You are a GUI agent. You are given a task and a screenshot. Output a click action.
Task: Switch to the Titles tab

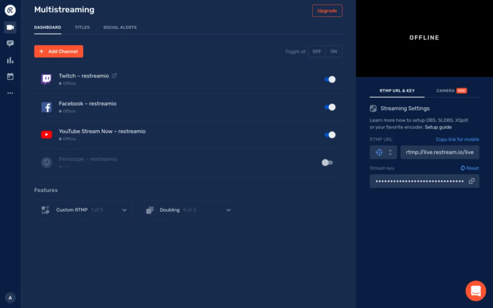[82, 28]
